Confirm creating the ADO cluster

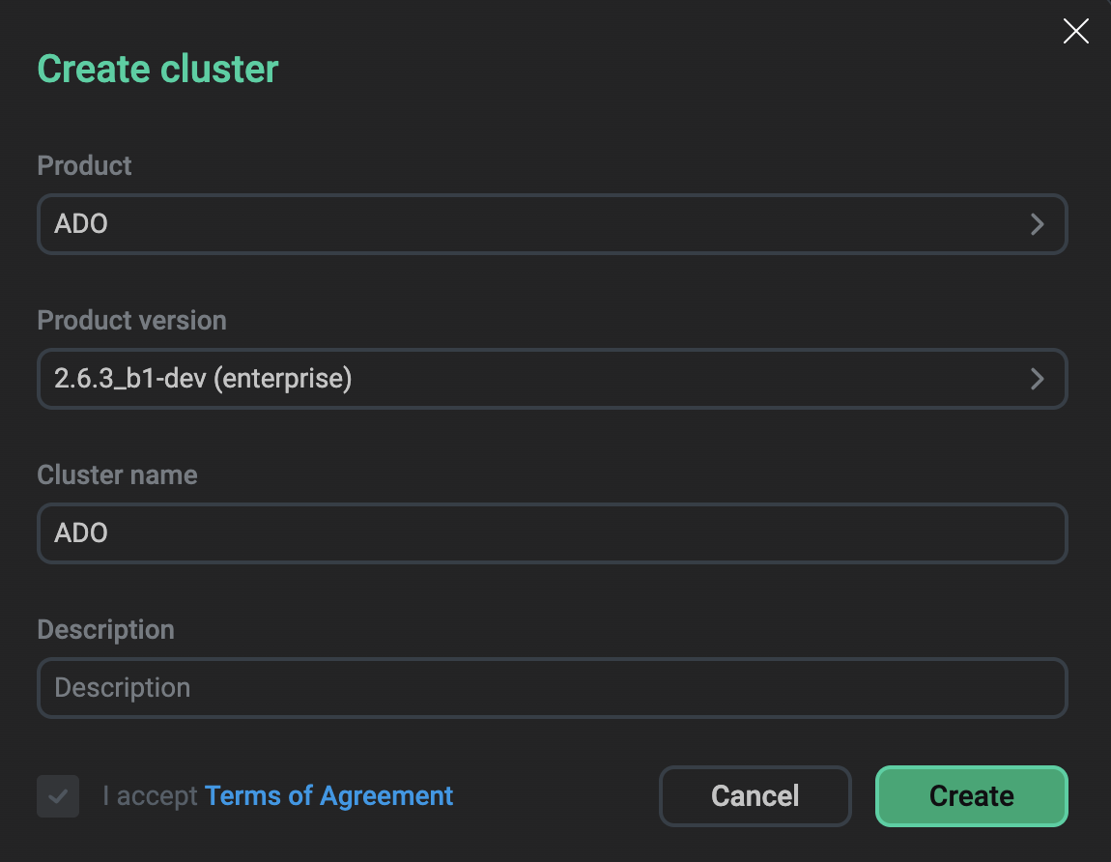coord(971,795)
